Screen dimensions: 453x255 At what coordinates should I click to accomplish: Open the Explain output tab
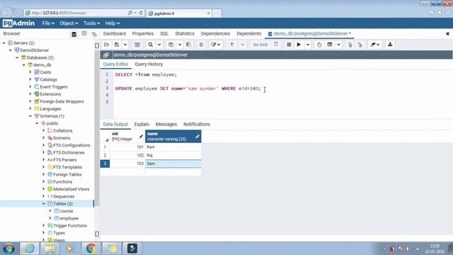click(142, 125)
